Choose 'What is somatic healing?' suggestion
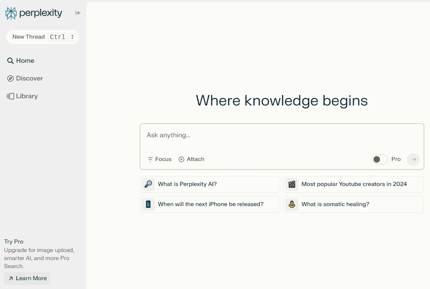This screenshot has height=289, width=430. click(353, 204)
